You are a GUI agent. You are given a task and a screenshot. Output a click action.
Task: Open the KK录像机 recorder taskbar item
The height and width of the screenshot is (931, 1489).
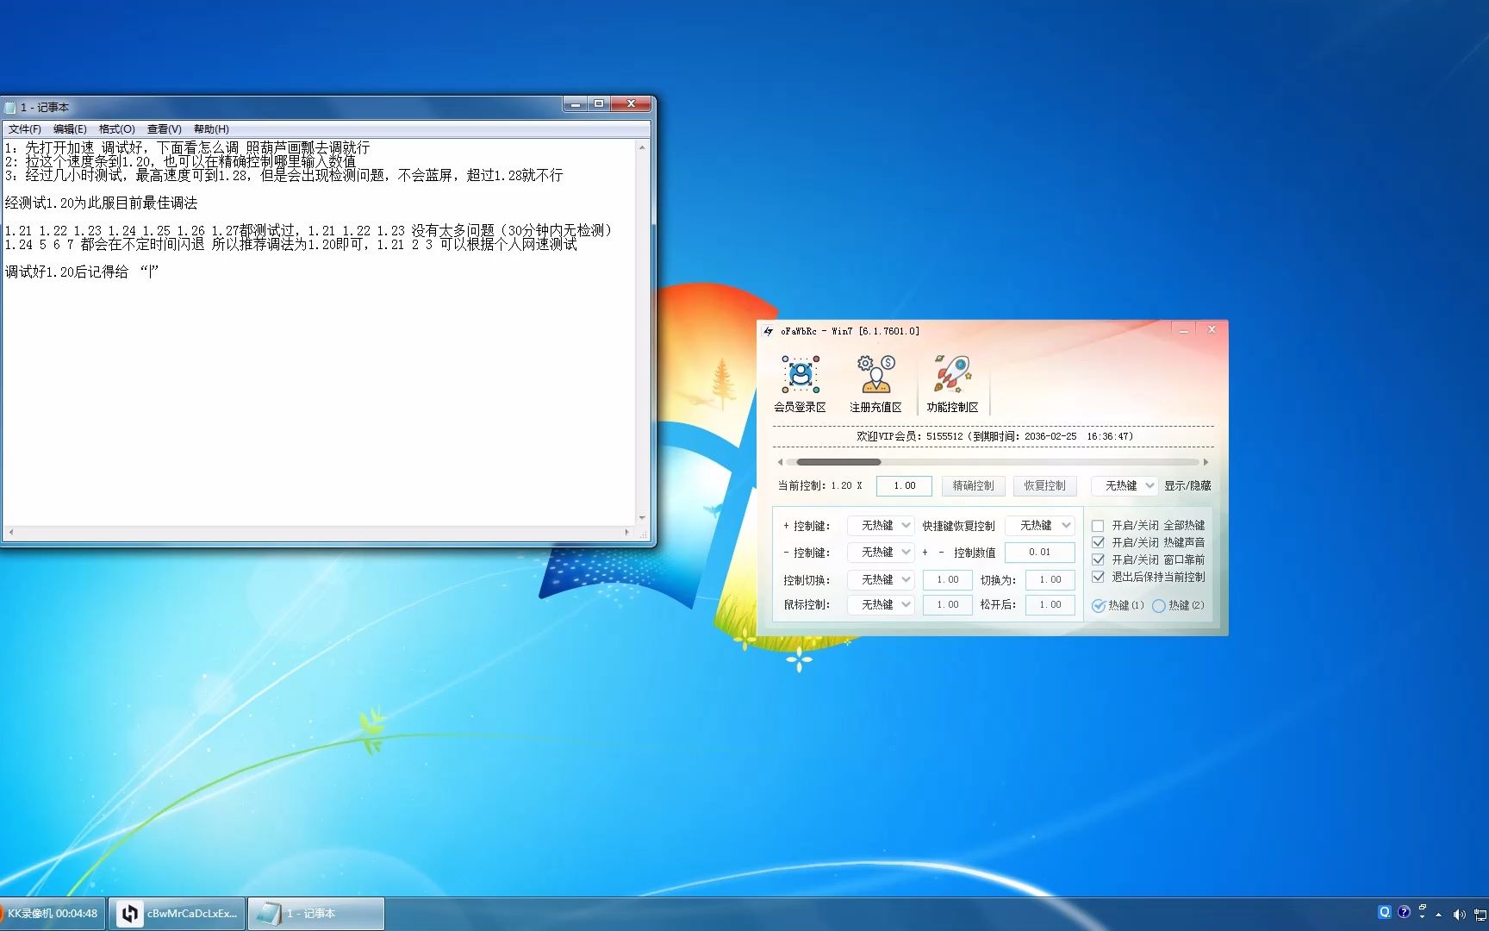52,914
